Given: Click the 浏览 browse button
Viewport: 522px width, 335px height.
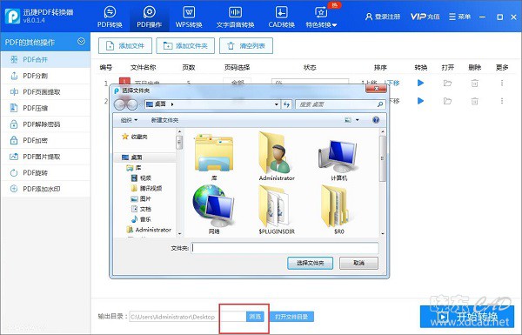Looking at the screenshot, I should [x=255, y=317].
